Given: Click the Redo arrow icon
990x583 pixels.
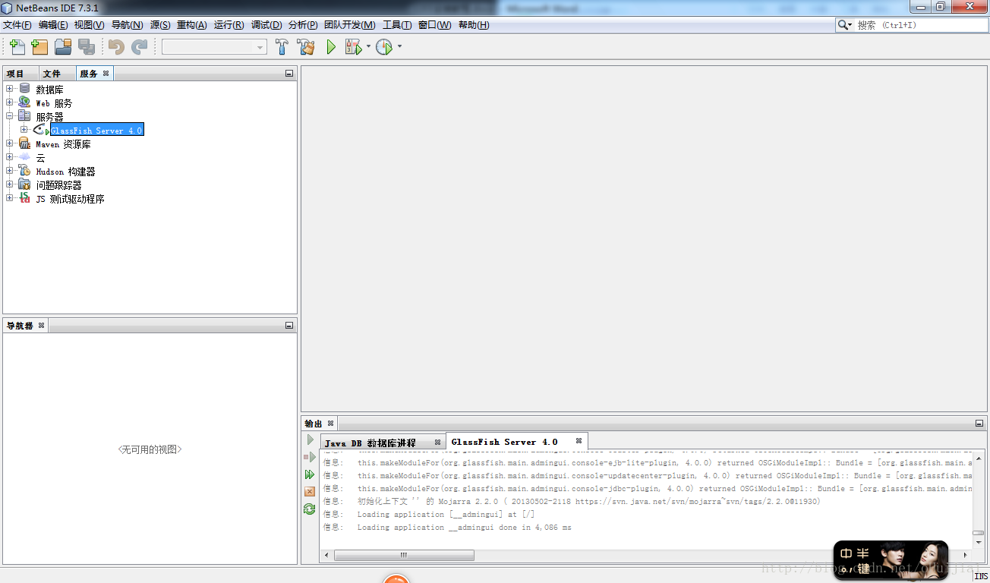Looking at the screenshot, I should pyautogui.click(x=139, y=47).
